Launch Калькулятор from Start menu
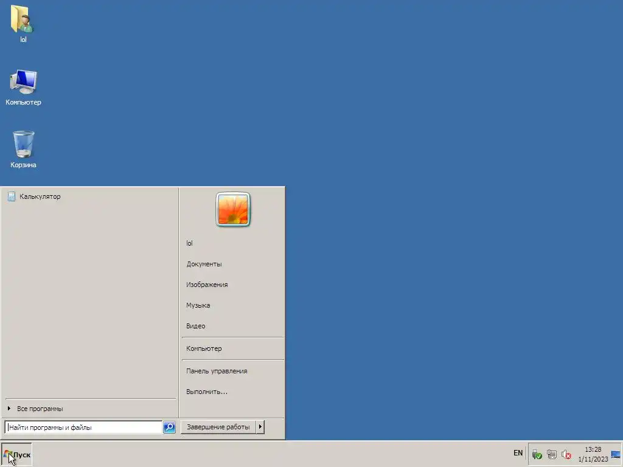The height and width of the screenshot is (467, 623). 89,196
